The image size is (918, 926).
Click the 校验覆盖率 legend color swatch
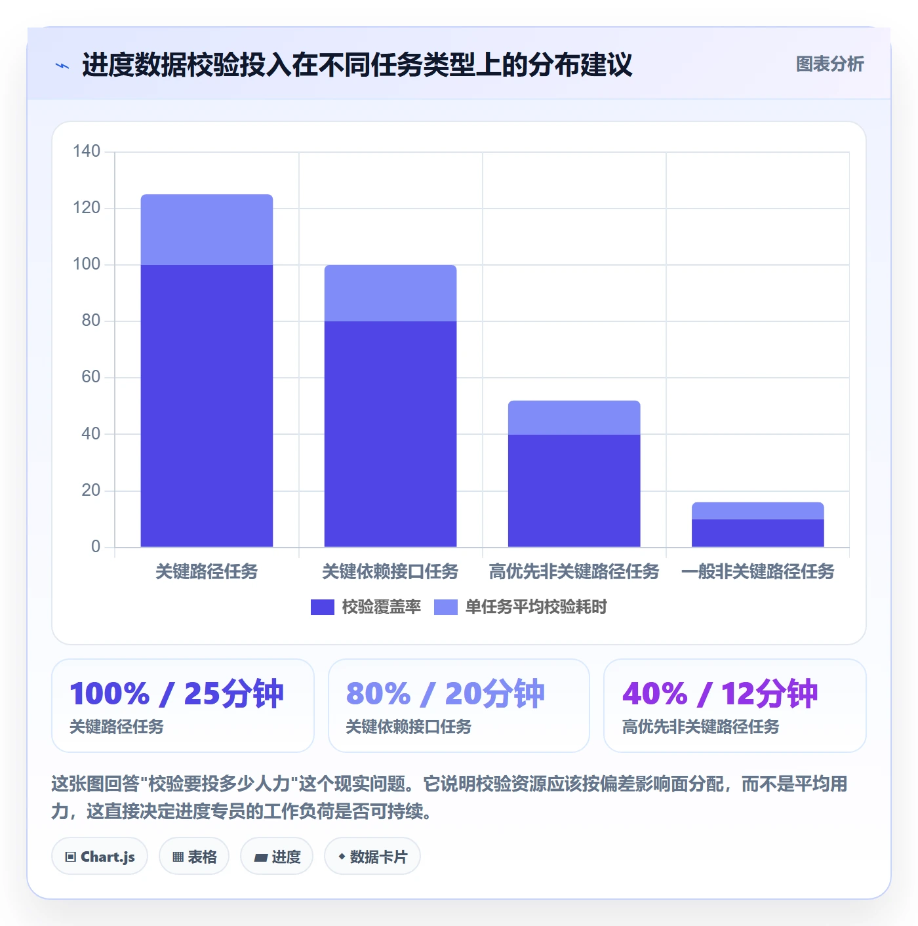pyautogui.click(x=323, y=607)
